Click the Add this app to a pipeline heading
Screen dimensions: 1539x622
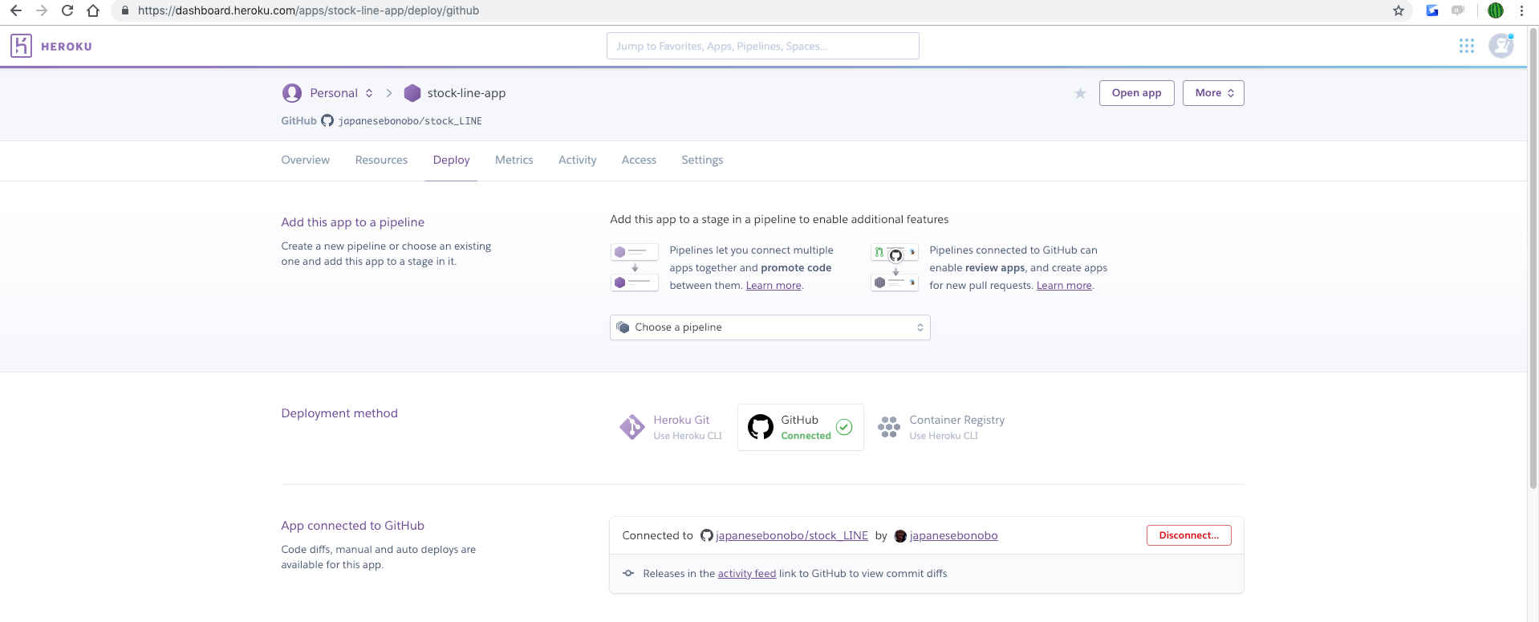point(352,222)
